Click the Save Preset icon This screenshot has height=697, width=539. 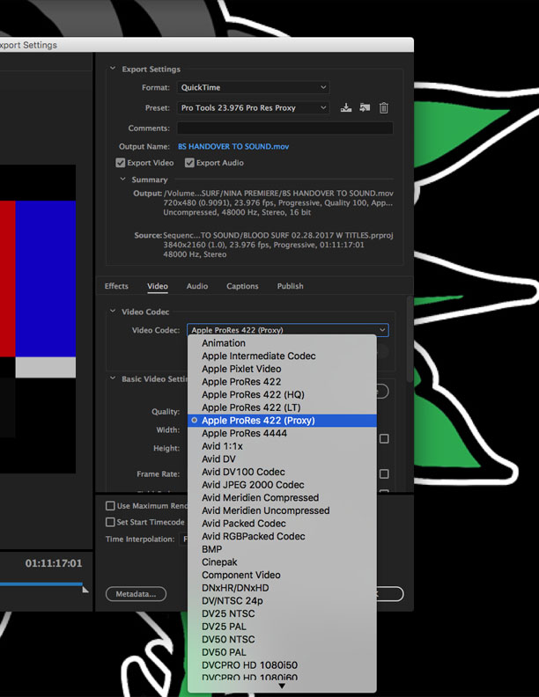coord(346,107)
